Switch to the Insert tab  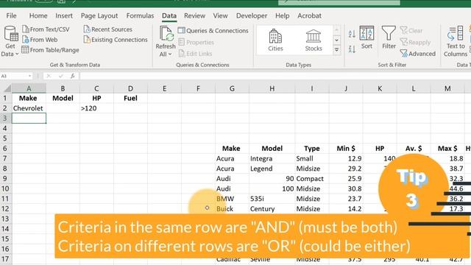64,15
